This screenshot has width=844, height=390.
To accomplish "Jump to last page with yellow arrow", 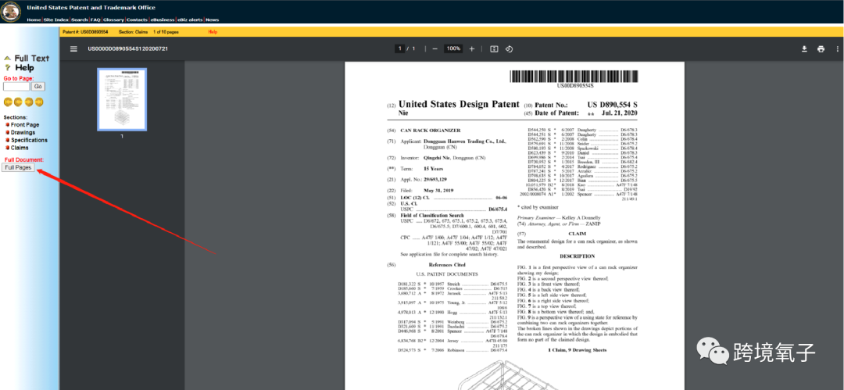I will coord(39,102).
